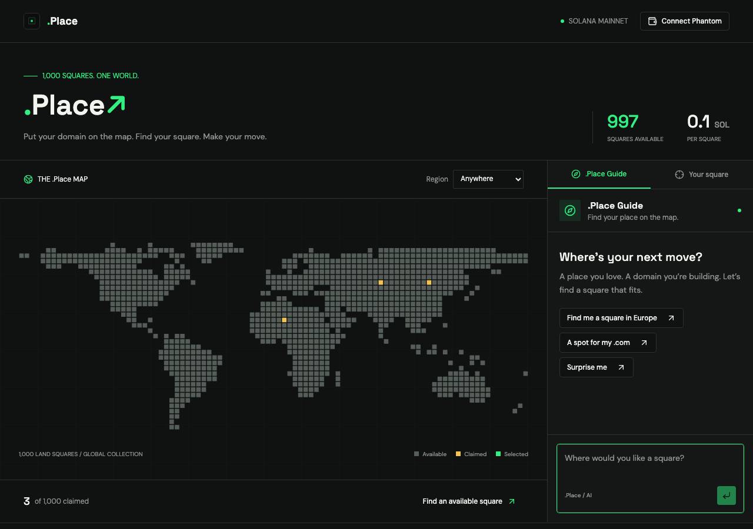The height and width of the screenshot is (529, 753).
Task: Select the claimed yellow square in Africa
Action: click(x=284, y=320)
